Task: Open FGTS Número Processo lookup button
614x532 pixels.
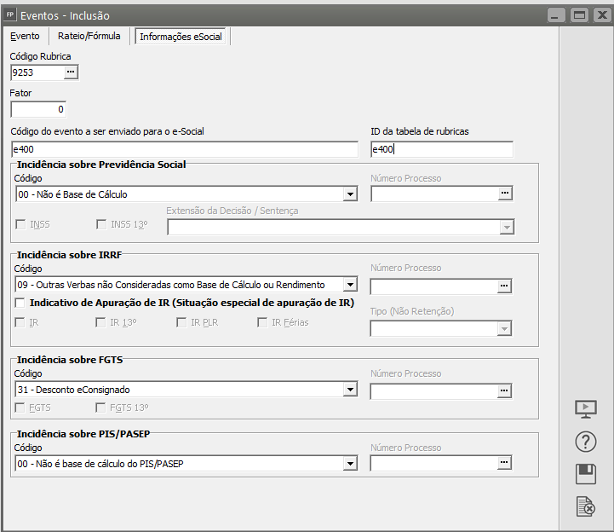Action: 505,390
